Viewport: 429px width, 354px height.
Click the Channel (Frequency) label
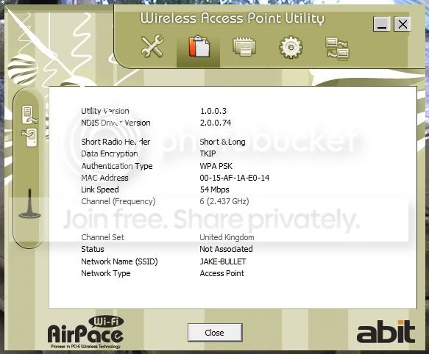118,201
